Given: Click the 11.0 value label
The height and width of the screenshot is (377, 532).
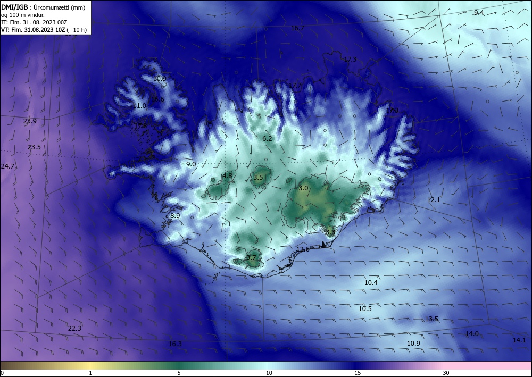Looking at the screenshot, I should [x=139, y=105].
